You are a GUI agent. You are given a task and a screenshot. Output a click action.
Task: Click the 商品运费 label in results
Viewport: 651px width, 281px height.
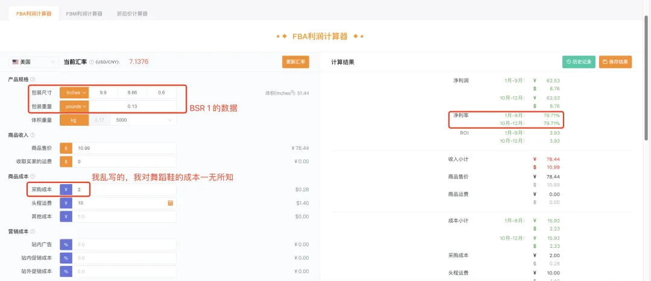click(x=458, y=194)
